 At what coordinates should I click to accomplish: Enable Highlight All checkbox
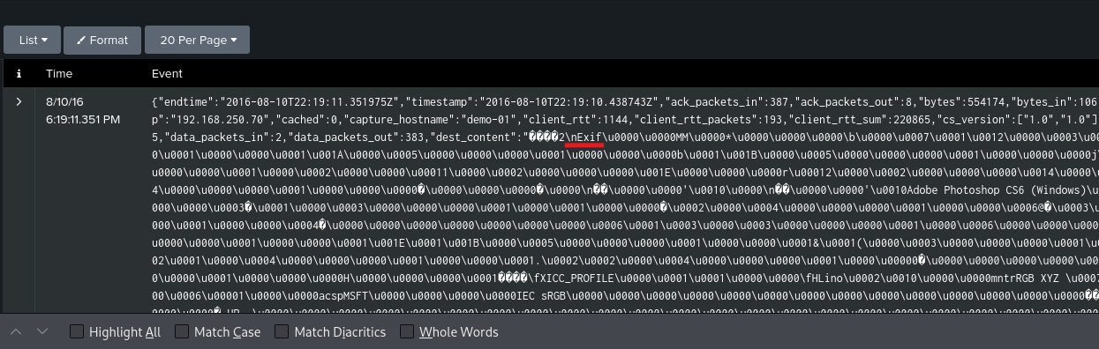coord(77,332)
